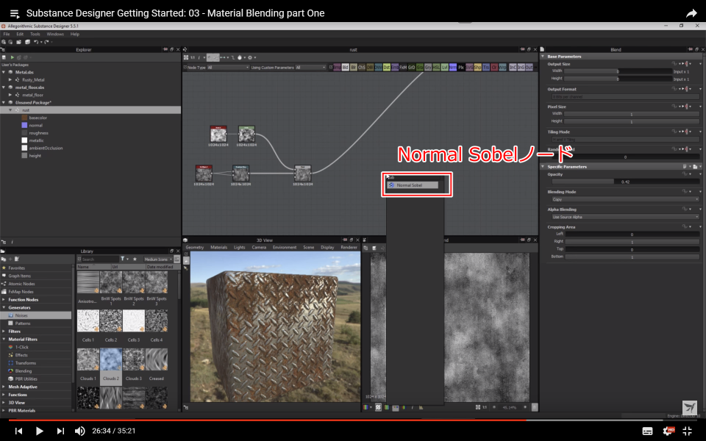Add an Output node via the Out shortcut

(529, 68)
